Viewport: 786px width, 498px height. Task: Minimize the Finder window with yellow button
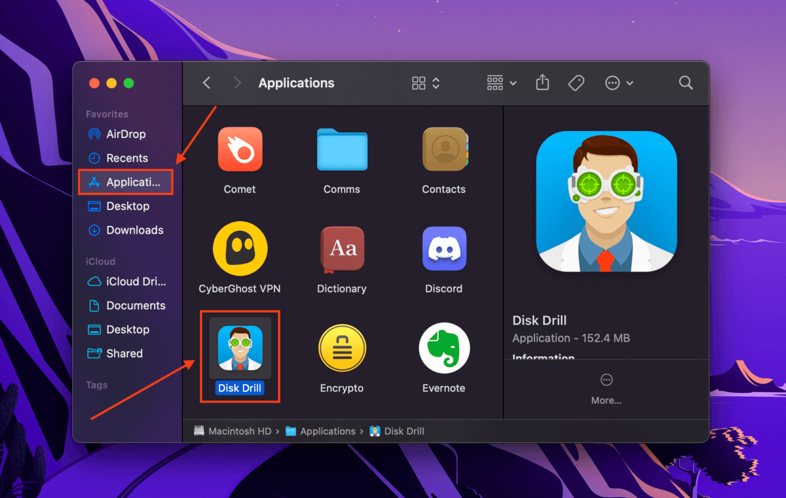click(111, 83)
